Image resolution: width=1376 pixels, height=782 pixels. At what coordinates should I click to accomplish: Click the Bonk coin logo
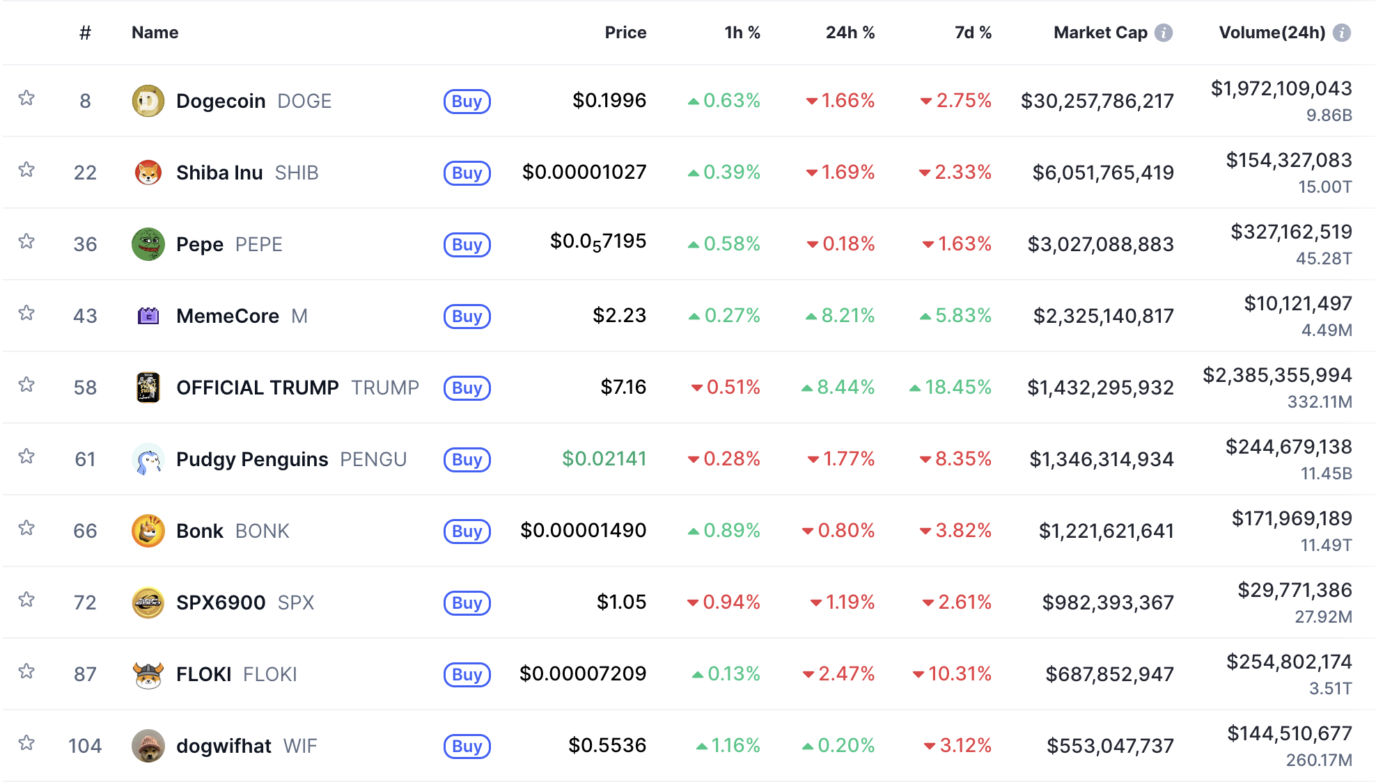point(148,531)
